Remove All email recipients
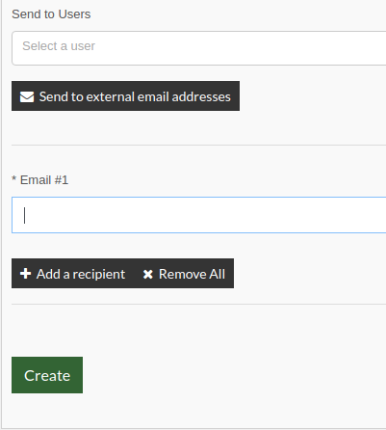Viewport: 386px width, 430px height. click(184, 274)
